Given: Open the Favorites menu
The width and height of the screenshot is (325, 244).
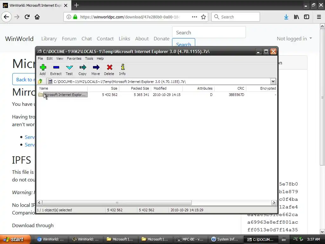Looking at the screenshot, I should [x=74, y=58].
